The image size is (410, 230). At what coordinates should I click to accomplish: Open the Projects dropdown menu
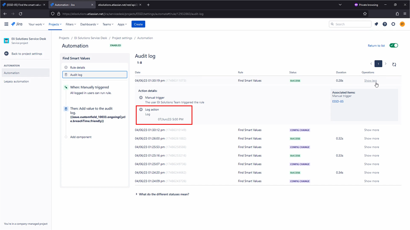[55, 24]
